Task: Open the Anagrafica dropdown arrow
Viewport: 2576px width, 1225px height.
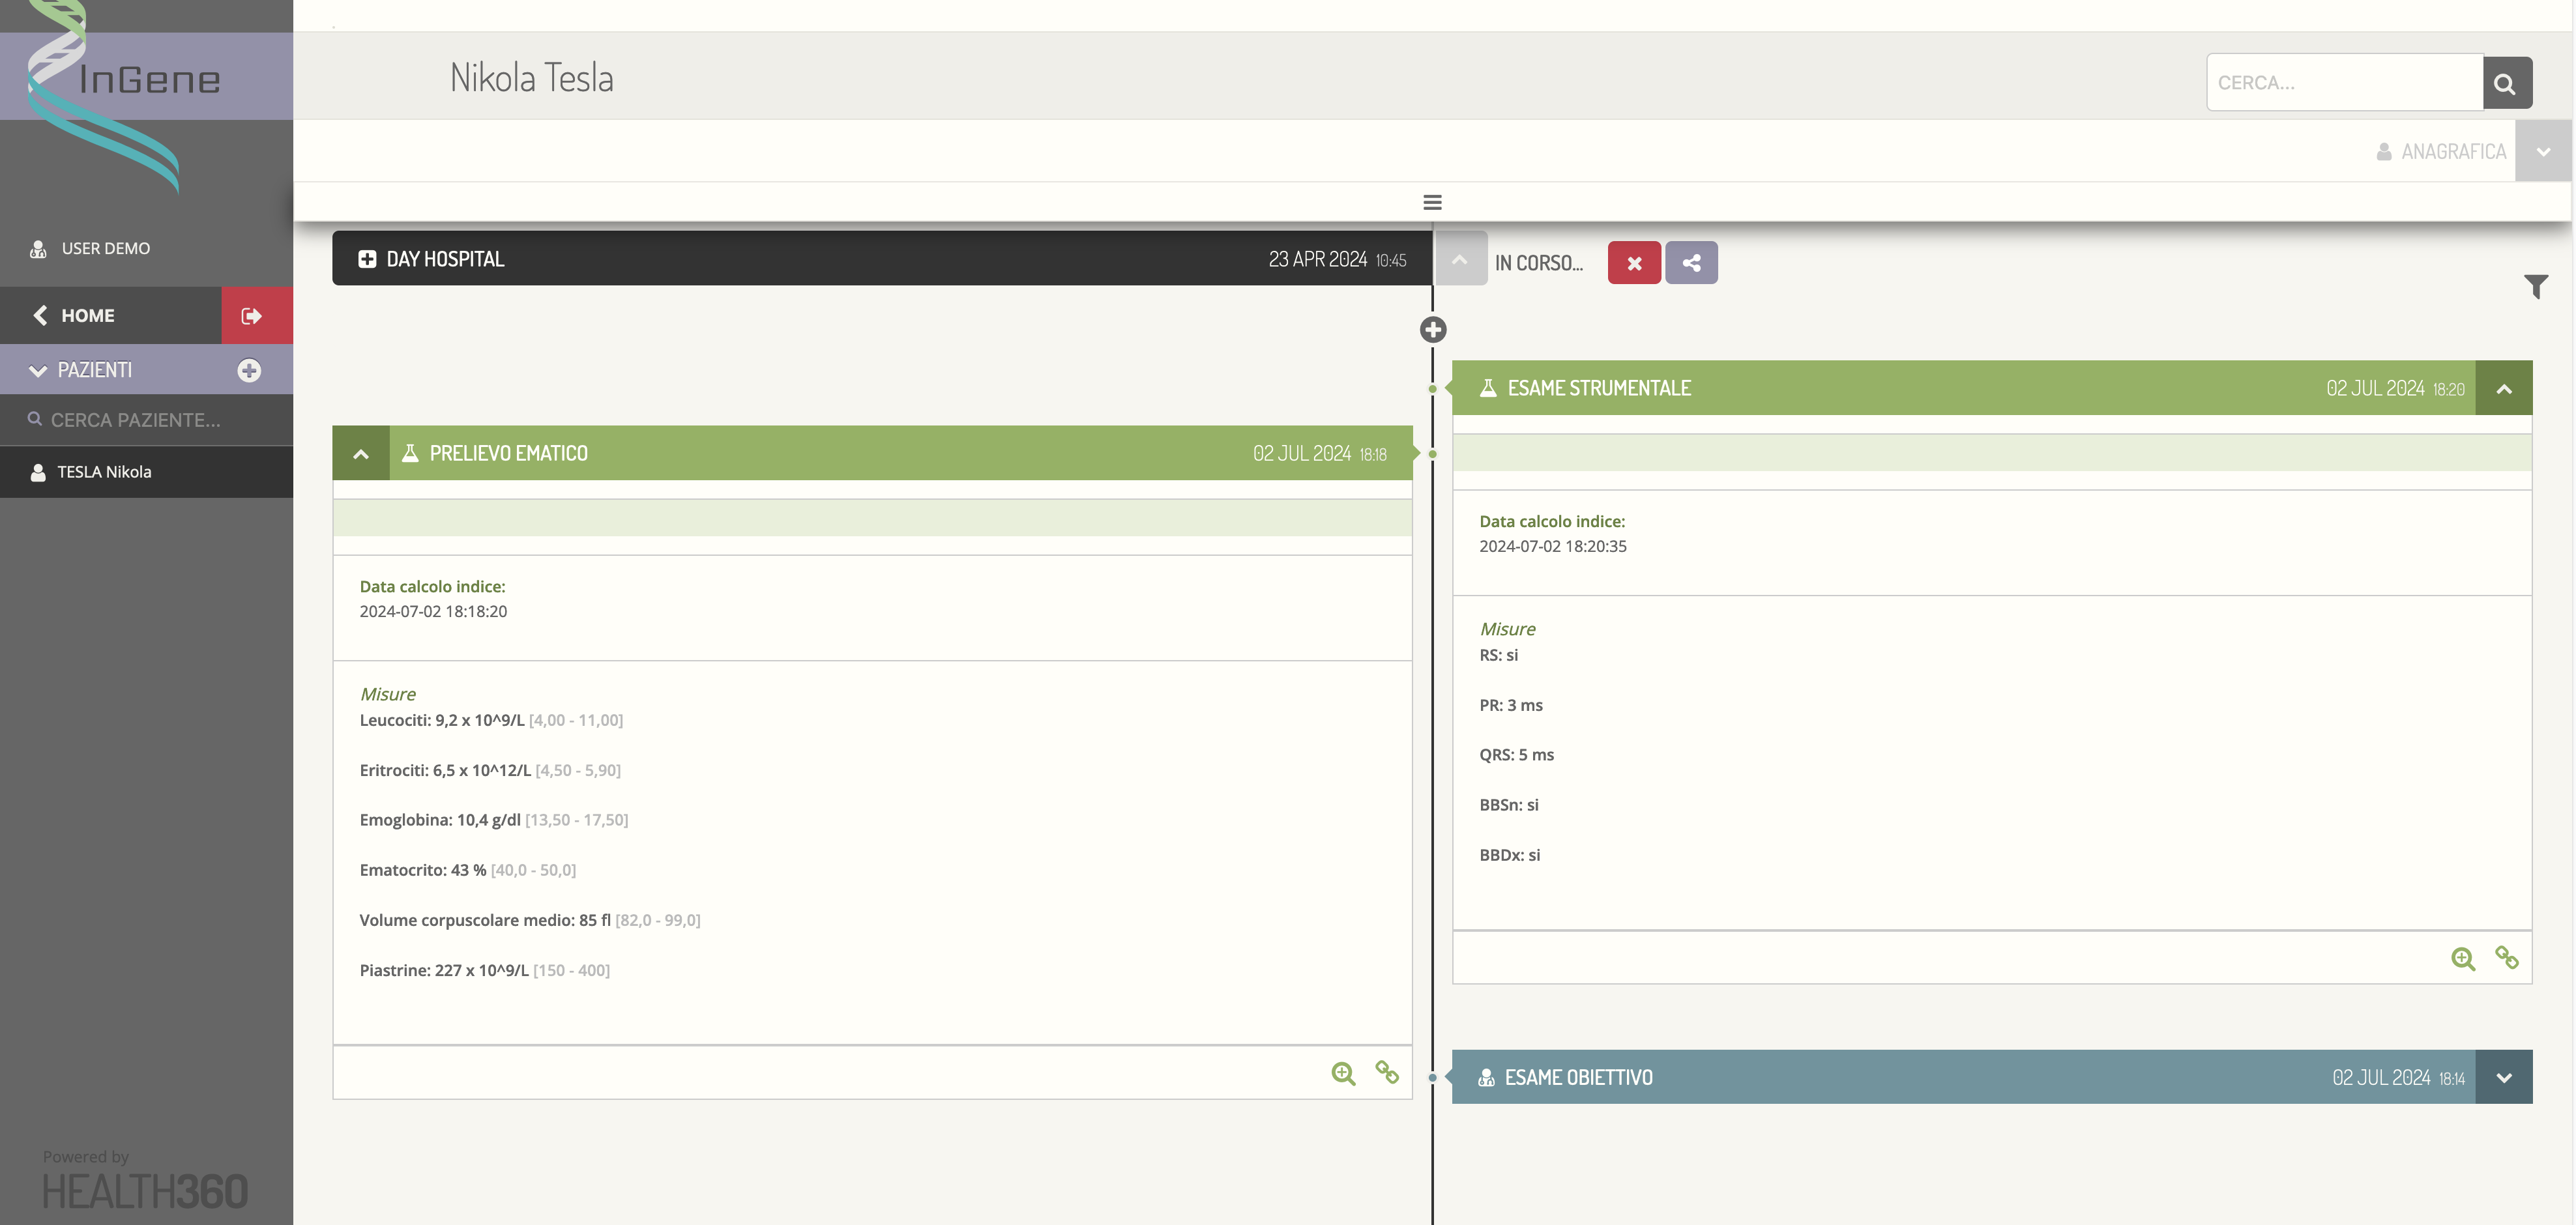Action: pyautogui.click(x=2543, y=152)
